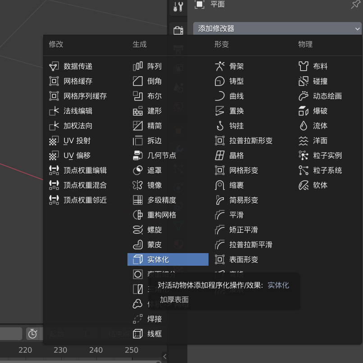Screen dimensions: 363x363
Task: Click the 加权法向 weighted normal icon
Action: pos(54,126)
